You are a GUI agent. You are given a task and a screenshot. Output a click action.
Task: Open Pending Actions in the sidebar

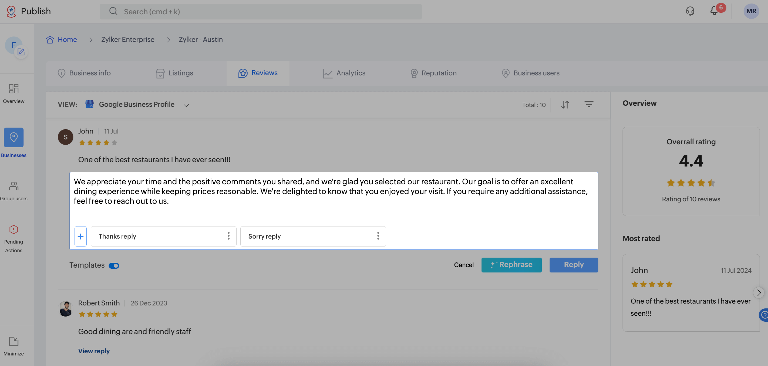[14, 239]
